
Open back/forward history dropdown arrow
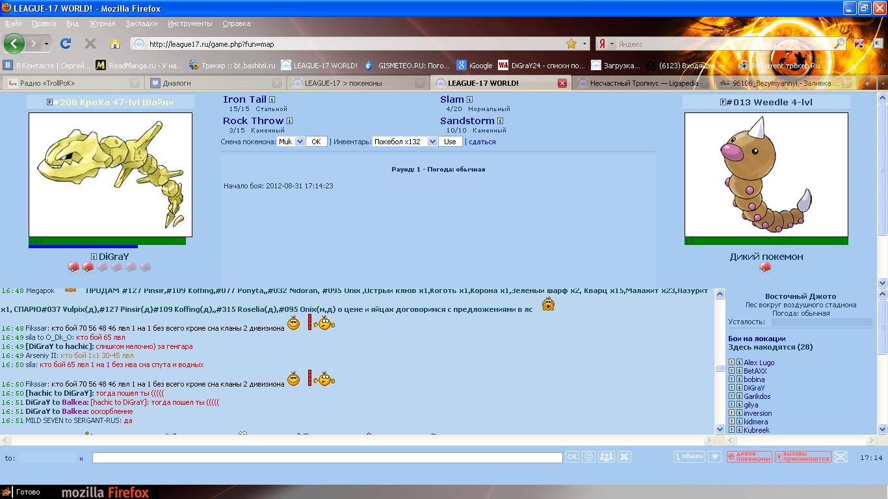pos(46,44)
